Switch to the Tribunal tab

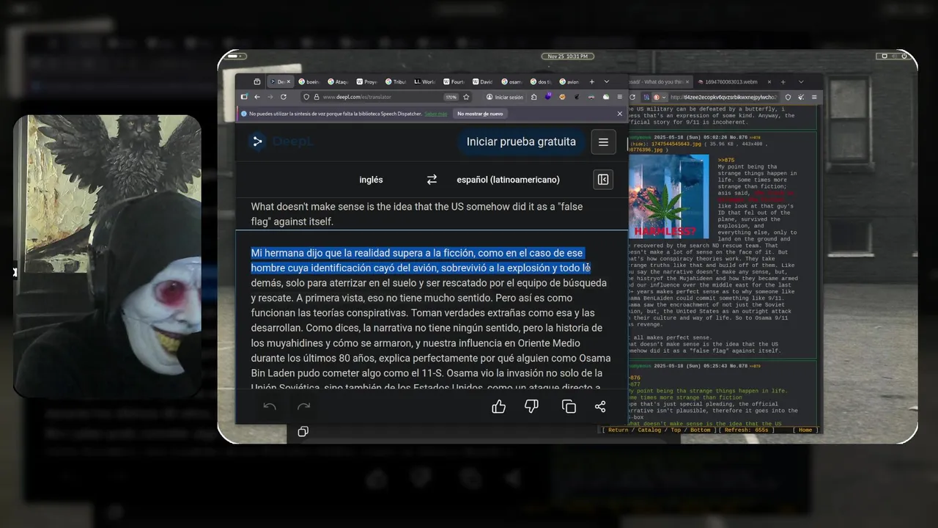click(396, 82)
